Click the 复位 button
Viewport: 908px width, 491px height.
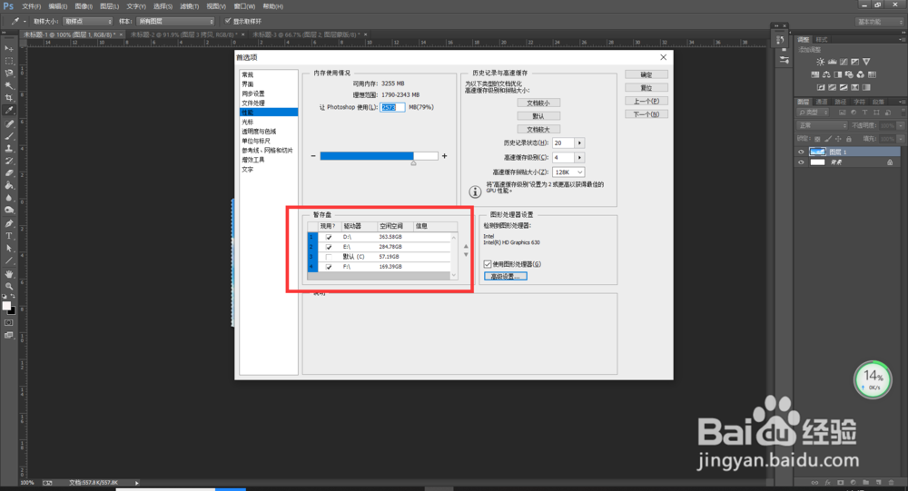646,88
